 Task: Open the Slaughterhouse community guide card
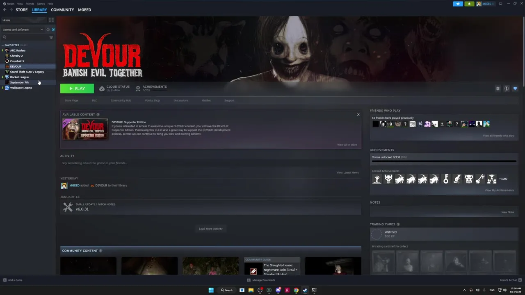point(272,266)
